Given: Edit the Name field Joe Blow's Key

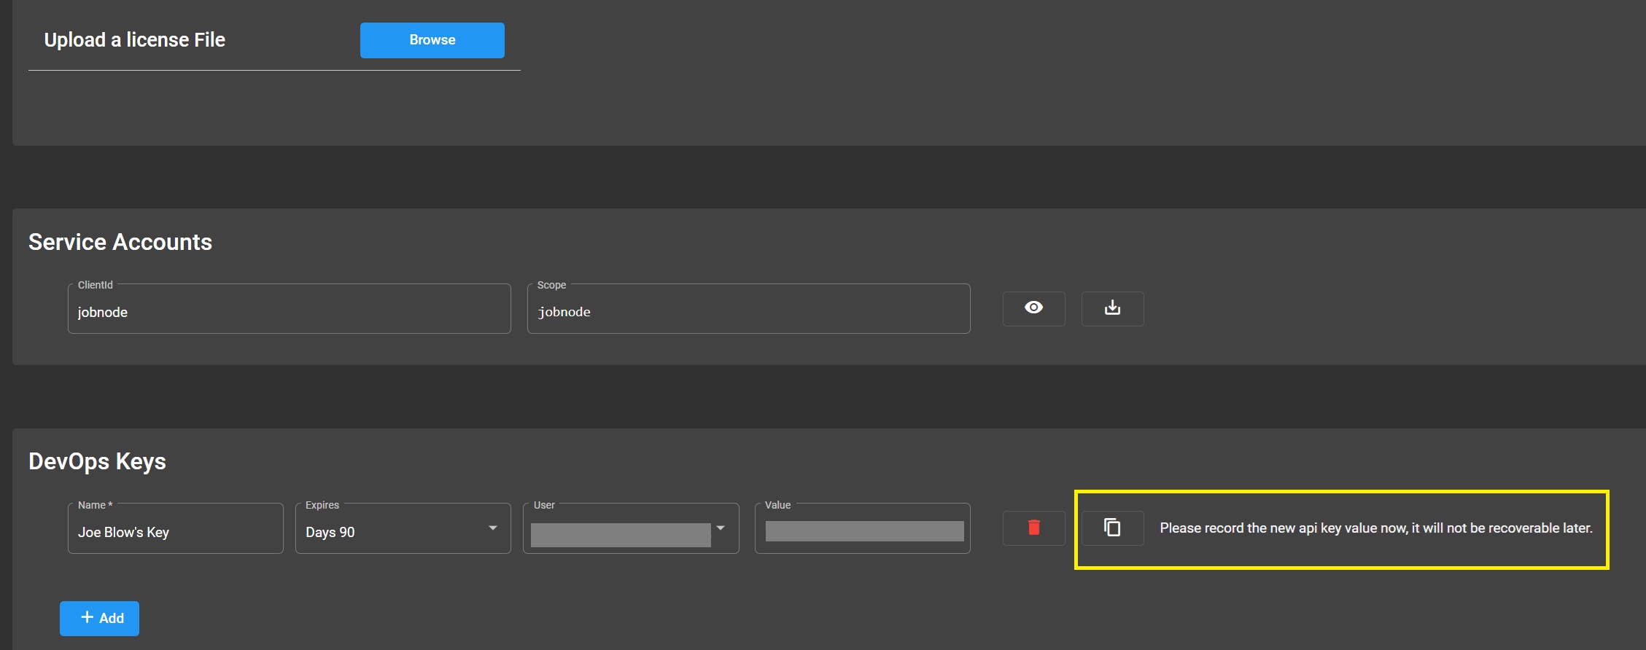Looking at the screenshot, I should (x=175, y=531).
